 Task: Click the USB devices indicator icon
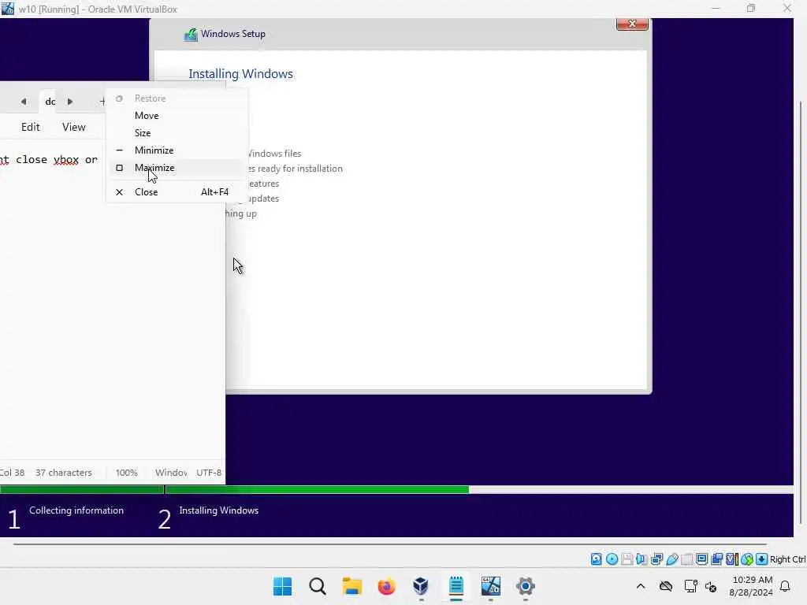click(x=671, y=559)
